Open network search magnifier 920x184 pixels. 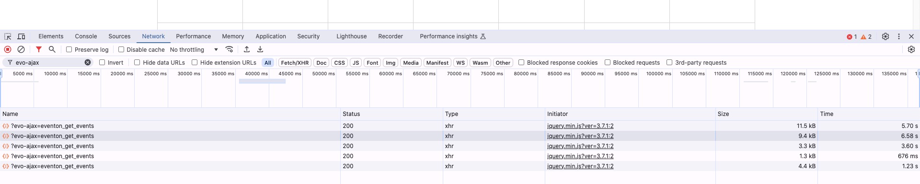pyautogui.click(x=52, y=49)
